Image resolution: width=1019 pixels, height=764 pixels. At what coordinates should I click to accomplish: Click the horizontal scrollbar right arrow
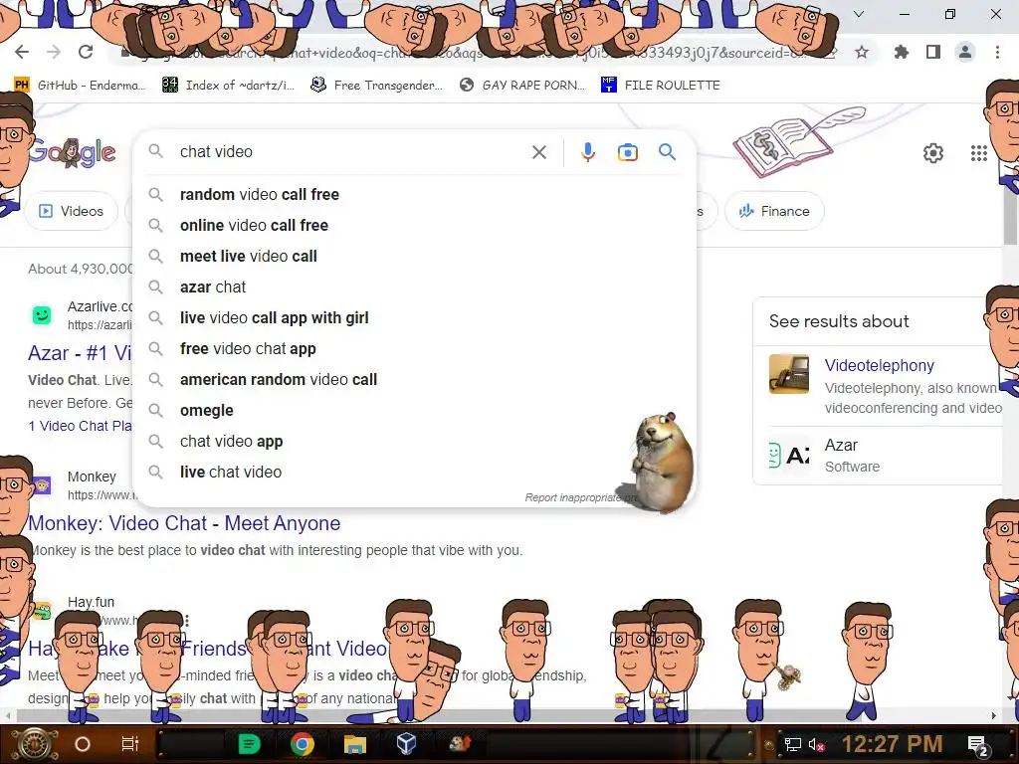(993, 715)
